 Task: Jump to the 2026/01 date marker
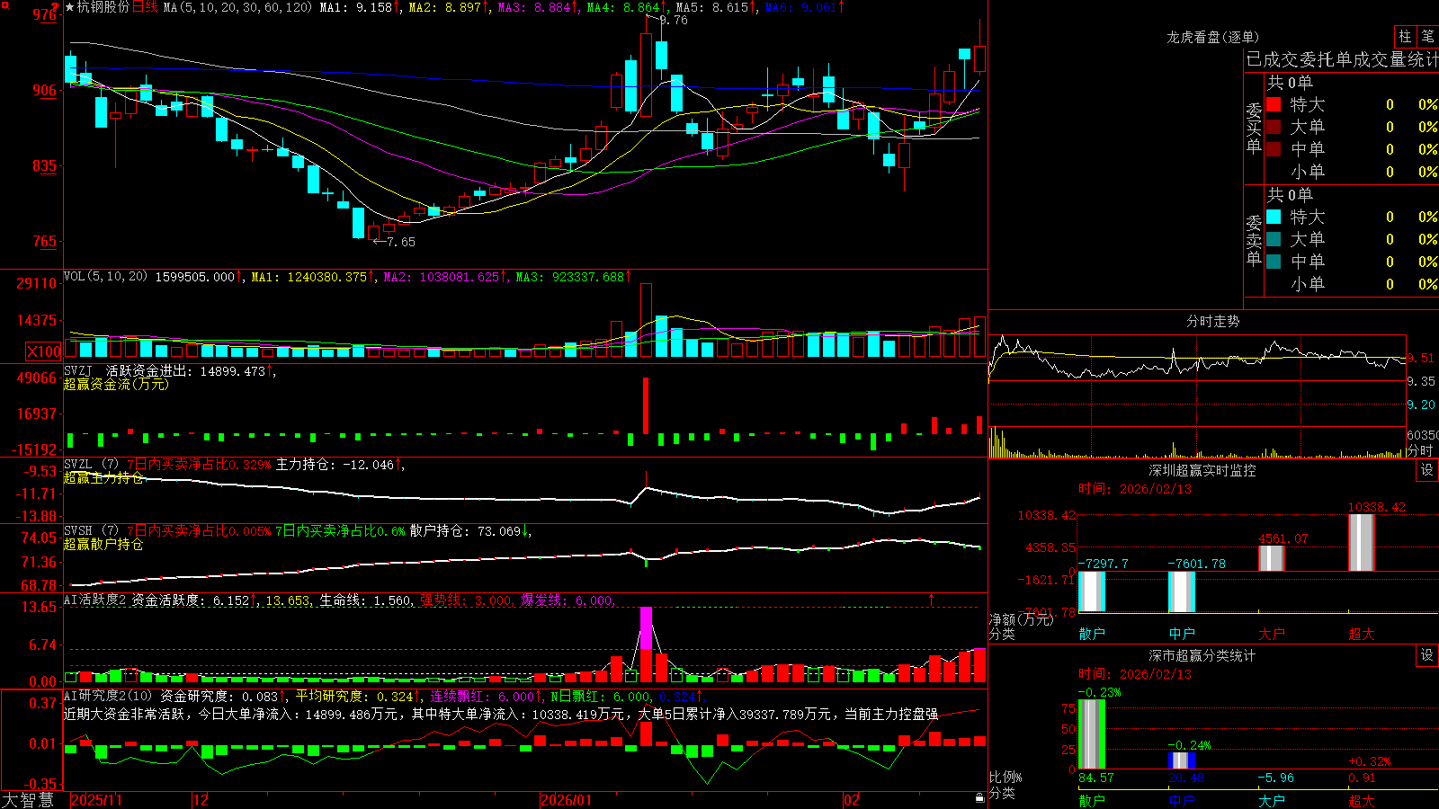(567, 800)
